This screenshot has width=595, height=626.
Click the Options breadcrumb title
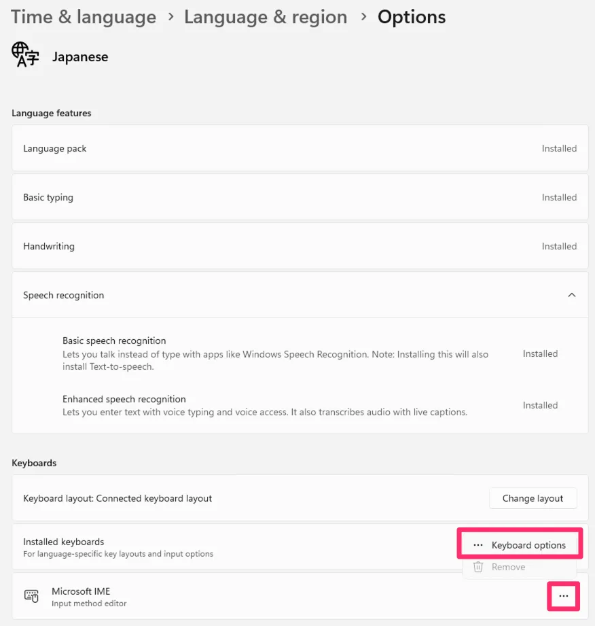tap(412, 17)
